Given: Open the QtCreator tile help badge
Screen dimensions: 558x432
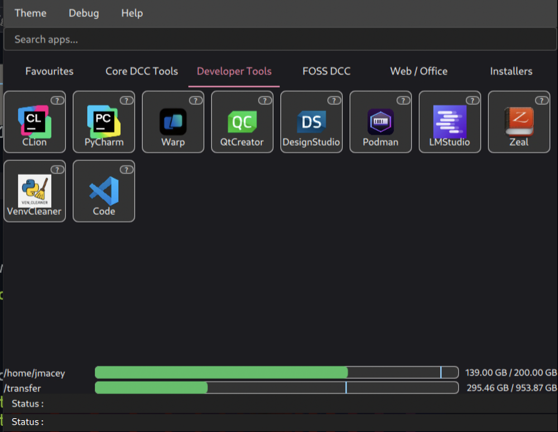Looking at the screenshot, I should click(264, 100).
